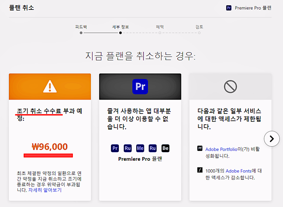This screenshot has width=283, height=207.
Task: Click the Ru icon between Pr and Me
Action: tap(128, 148)
